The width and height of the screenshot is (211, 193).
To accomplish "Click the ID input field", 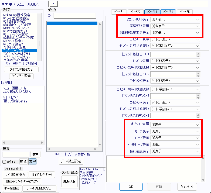I will pos(74,16).
